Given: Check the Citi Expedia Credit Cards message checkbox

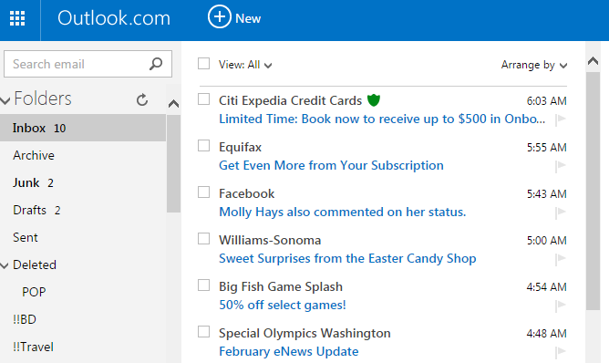Looking at the screenshot, I should click(x=204, y=99).
